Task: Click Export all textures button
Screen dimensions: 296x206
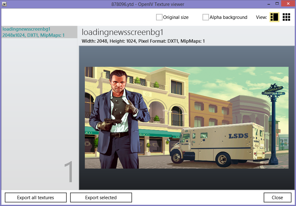Action: click(x=36, y=198)
